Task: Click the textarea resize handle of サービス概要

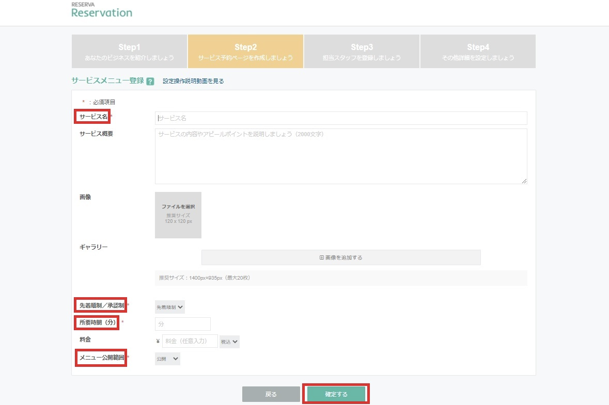Action: [x=524, y=181]
